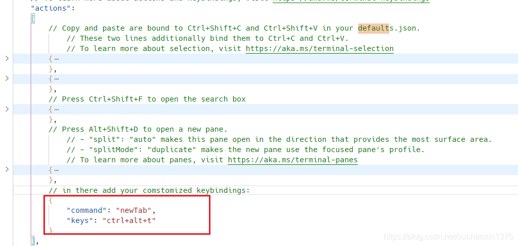Viewport: 518px width, 246px height.
Task: Click the comment about "split": "auto"
Action: click(x=279, y=139)
